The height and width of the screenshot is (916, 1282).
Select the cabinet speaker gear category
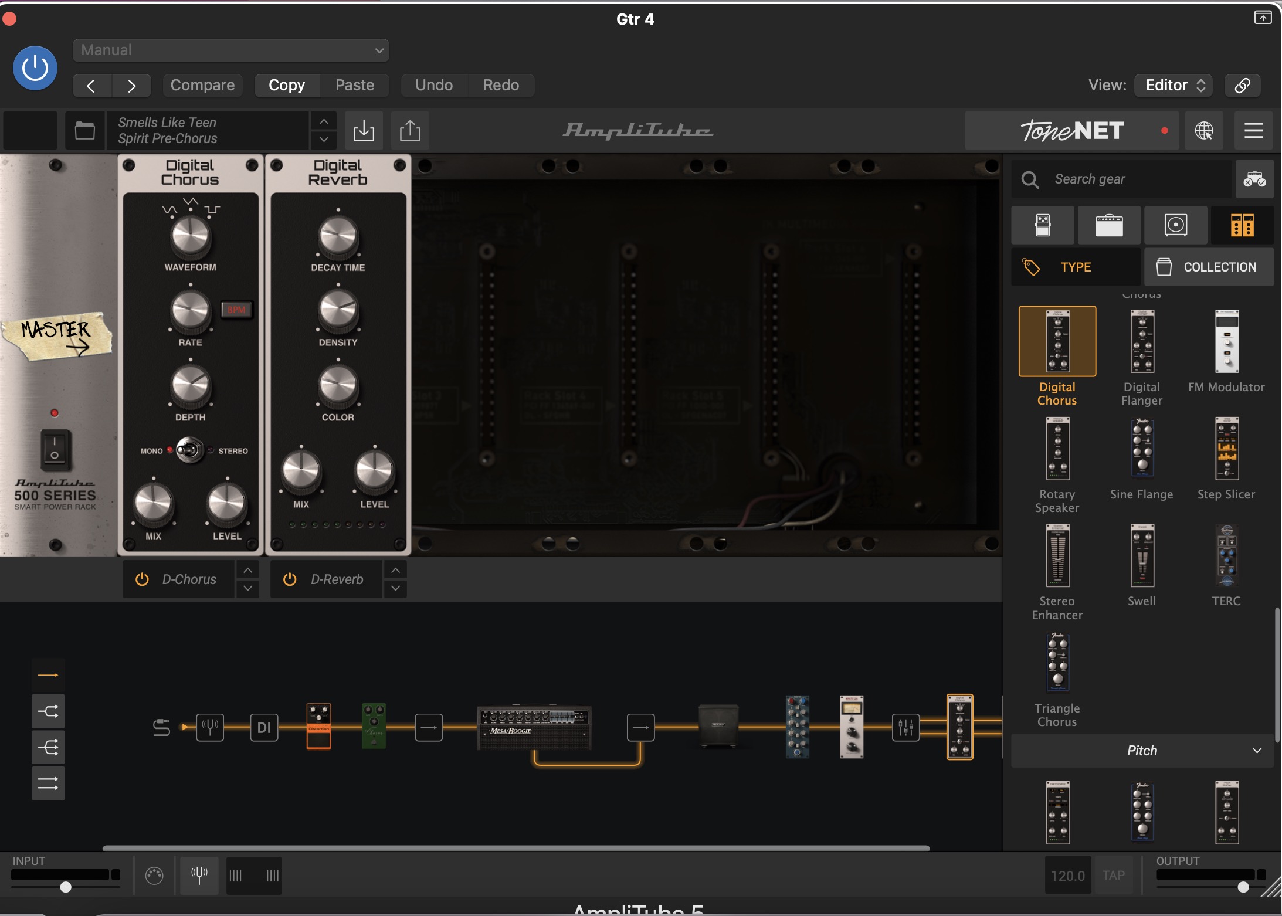click(x=1176, y=225)
